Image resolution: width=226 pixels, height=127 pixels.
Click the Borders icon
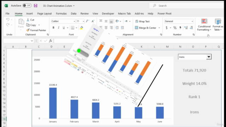(73, 28)
